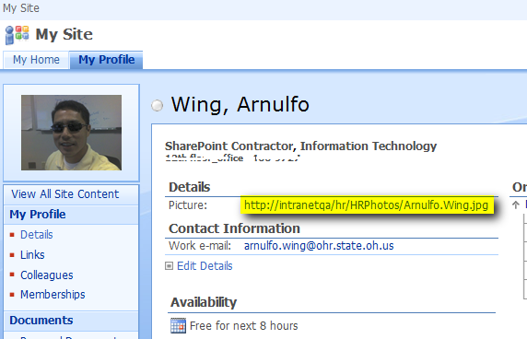
Task: Open the Links item in sidebar
Action: [x=32, y=254]
